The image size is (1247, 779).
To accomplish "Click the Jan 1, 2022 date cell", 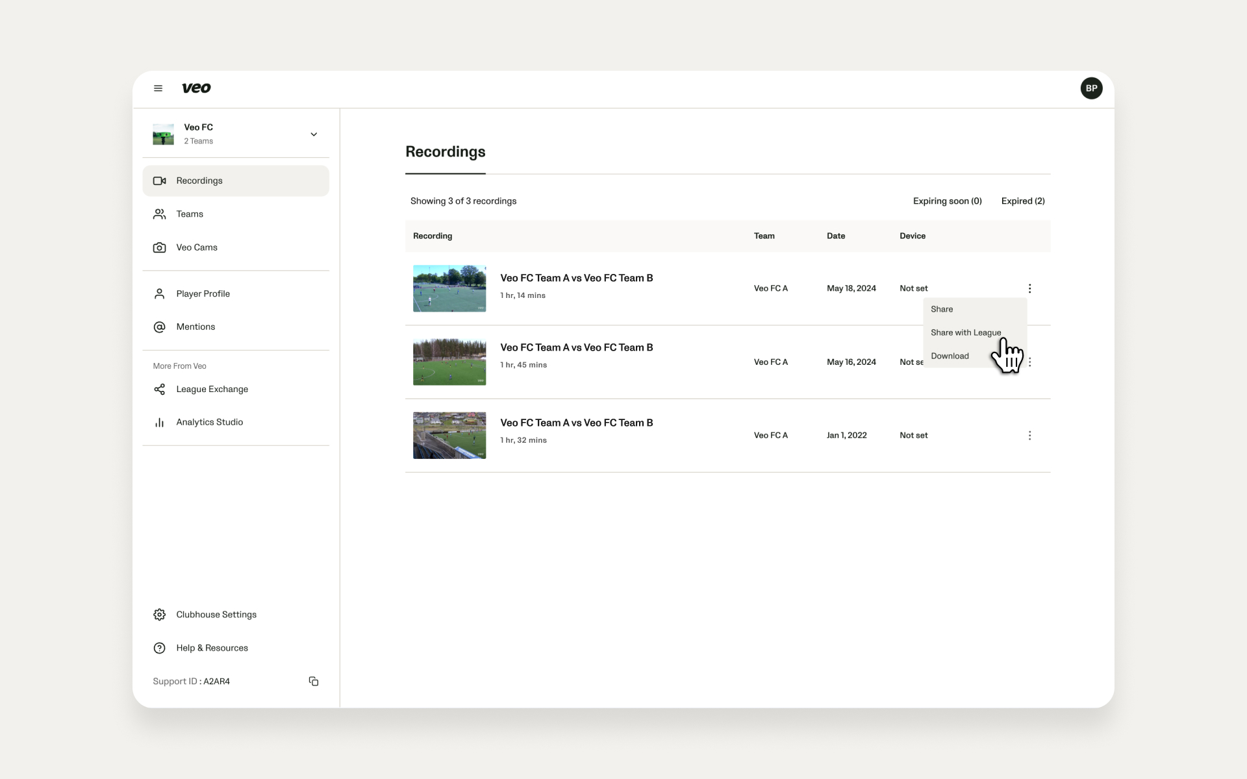I will (847, 436).
